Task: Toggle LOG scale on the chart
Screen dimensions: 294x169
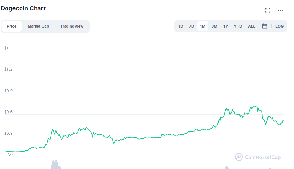Action: 279,26
